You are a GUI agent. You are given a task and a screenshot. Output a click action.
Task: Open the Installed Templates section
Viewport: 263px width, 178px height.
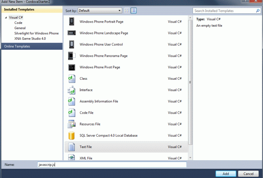point(32,9)
